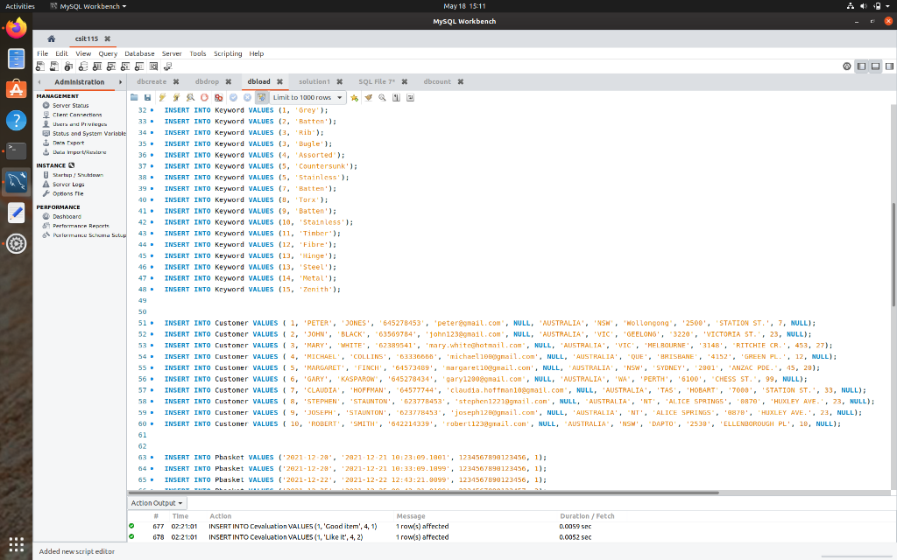Close the solution1 tab
The height and width of the screenshot is (560, 897).
(x=339, y=81)
